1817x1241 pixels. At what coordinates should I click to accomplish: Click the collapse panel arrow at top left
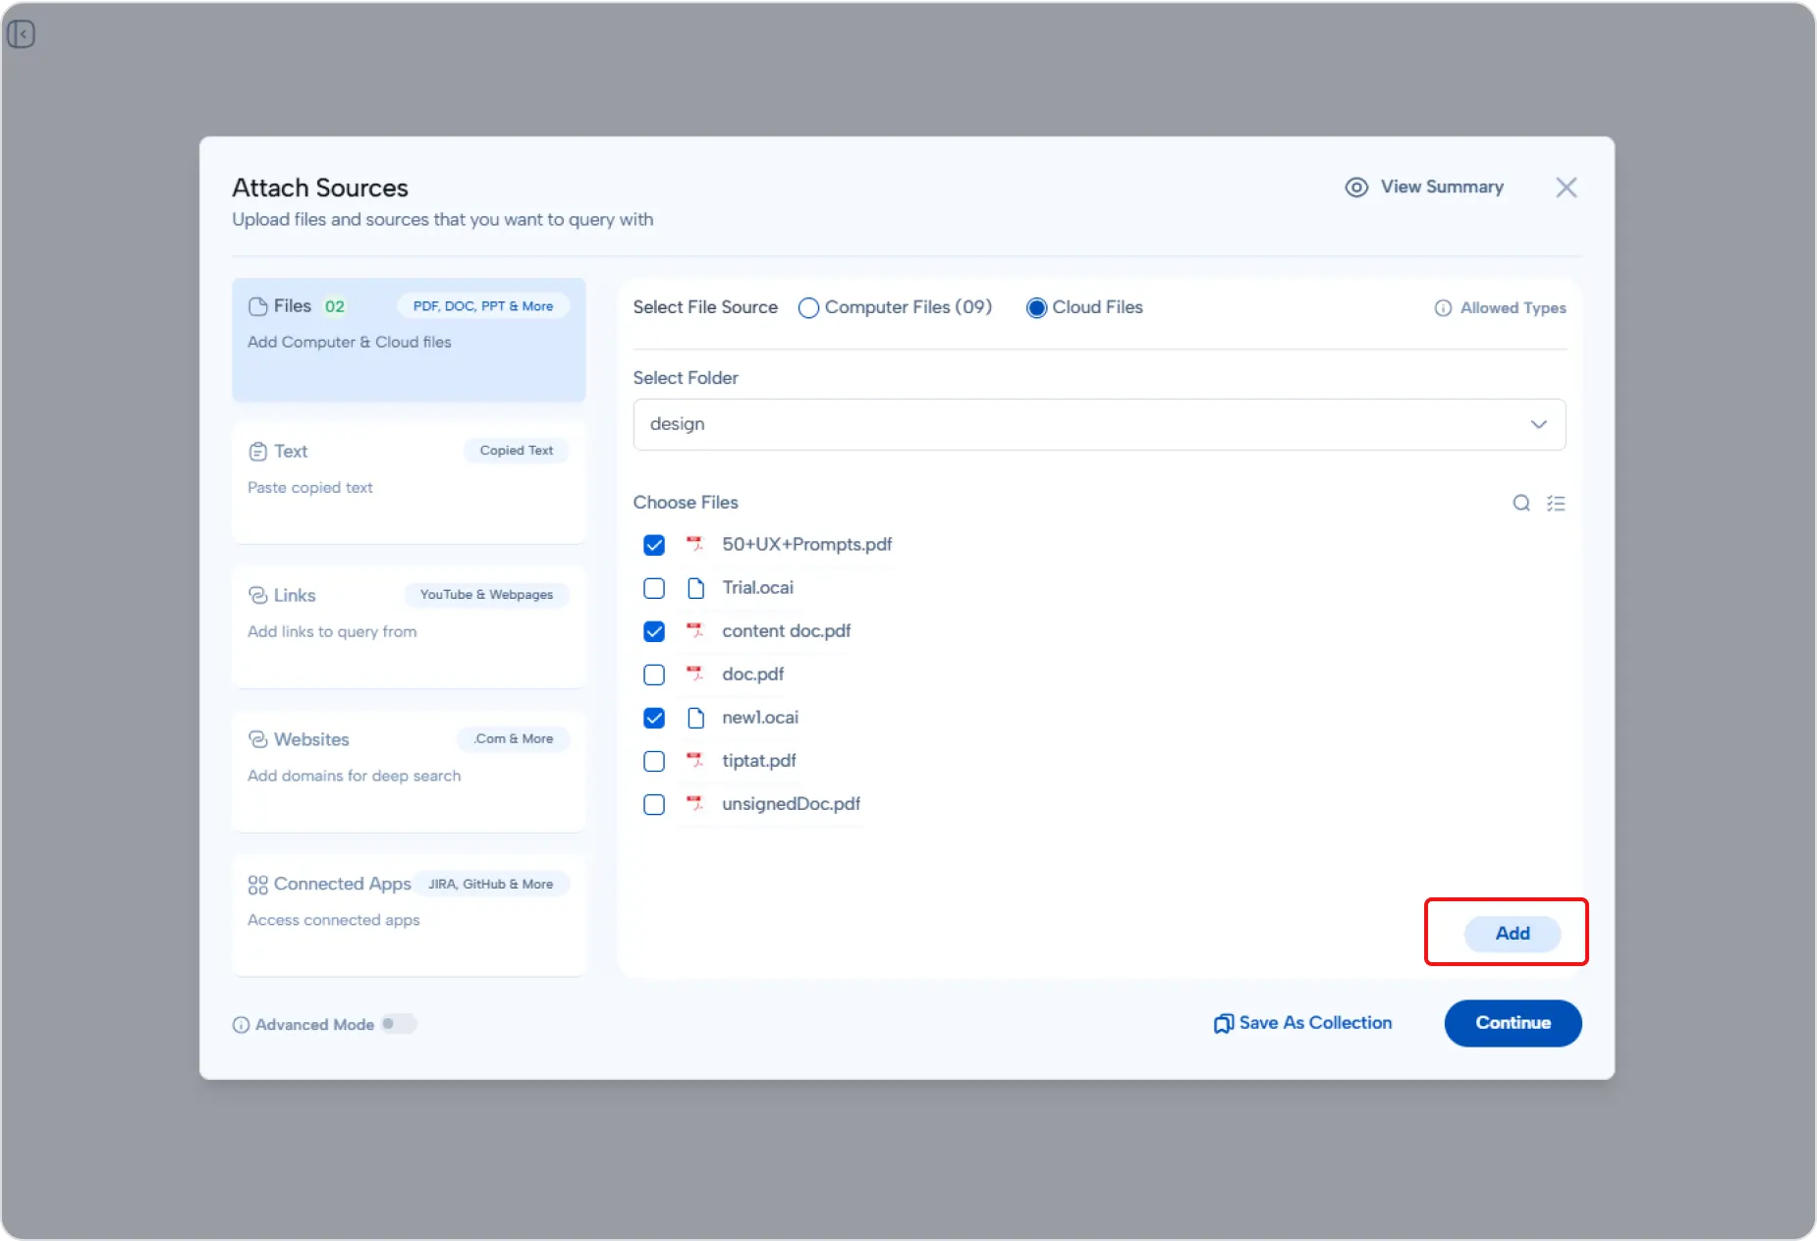22,33
